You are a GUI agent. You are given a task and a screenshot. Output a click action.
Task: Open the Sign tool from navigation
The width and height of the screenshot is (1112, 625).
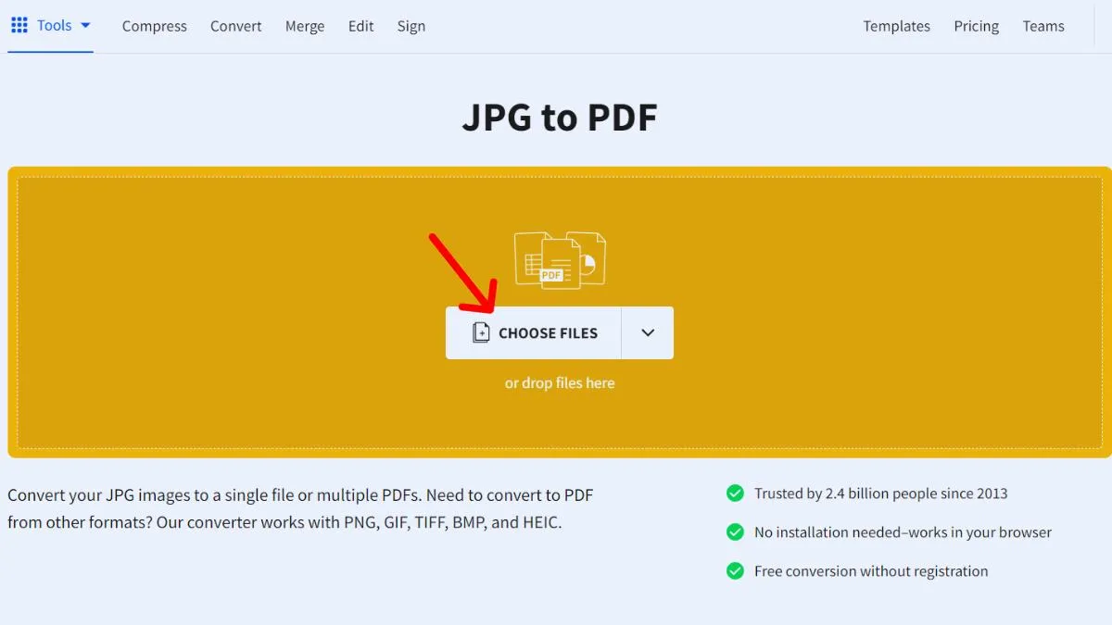click(x=411, y=26)
